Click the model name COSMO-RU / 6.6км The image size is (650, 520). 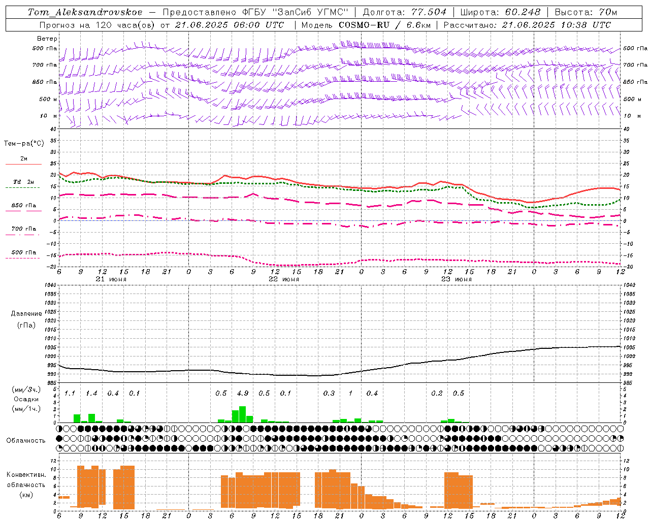pos(384,25)
